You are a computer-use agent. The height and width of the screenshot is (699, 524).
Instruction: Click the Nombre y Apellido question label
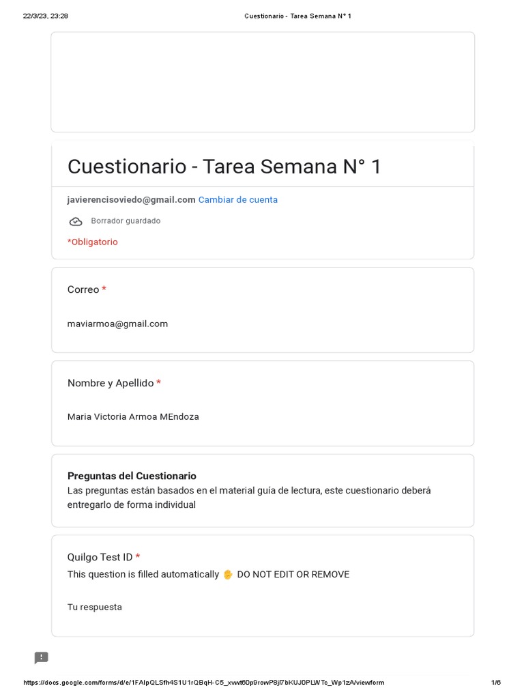[x=111, y=383]
